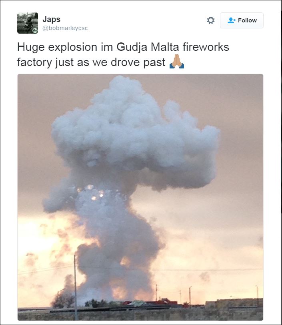The height and width of the screenshot is (325, 282).
Task: Click the round badge on avatar corner
Action: [35, 30]
